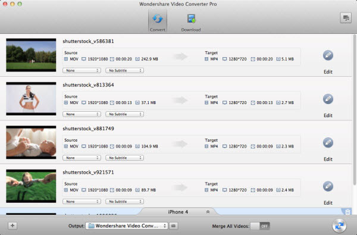Click source size 104.9 MB
Viewport: 357px width, 235px height.
[149, 146]
